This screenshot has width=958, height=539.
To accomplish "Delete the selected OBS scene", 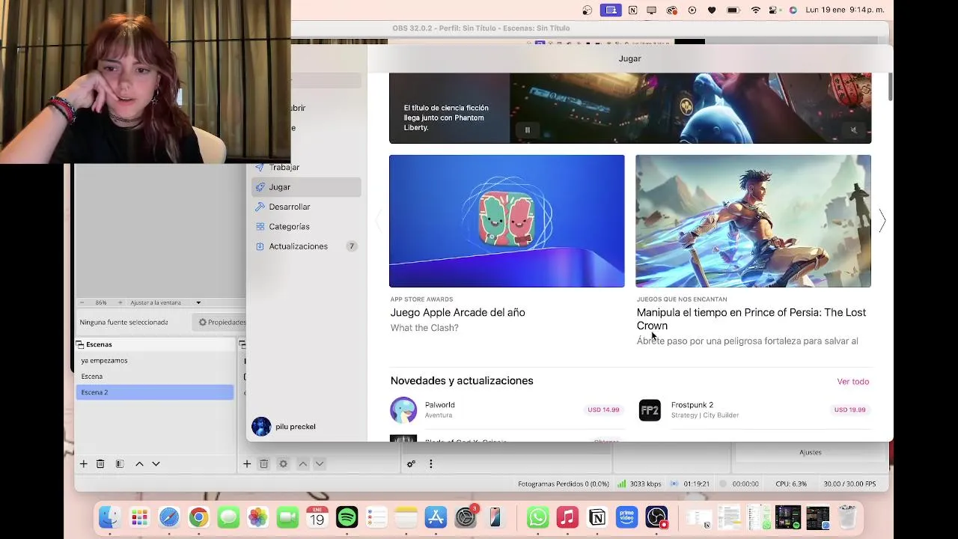I will click(x=100, y=464).
